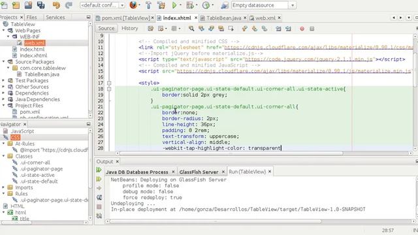This screenshot has height=235, width=418.
Task: Open the Empty datasource combo box
Action: 263,5
